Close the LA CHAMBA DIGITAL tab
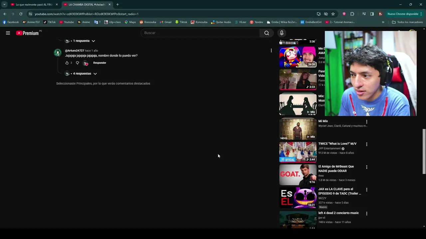The width and height of the screenshot is (426, 239). (x=109, y=5)
